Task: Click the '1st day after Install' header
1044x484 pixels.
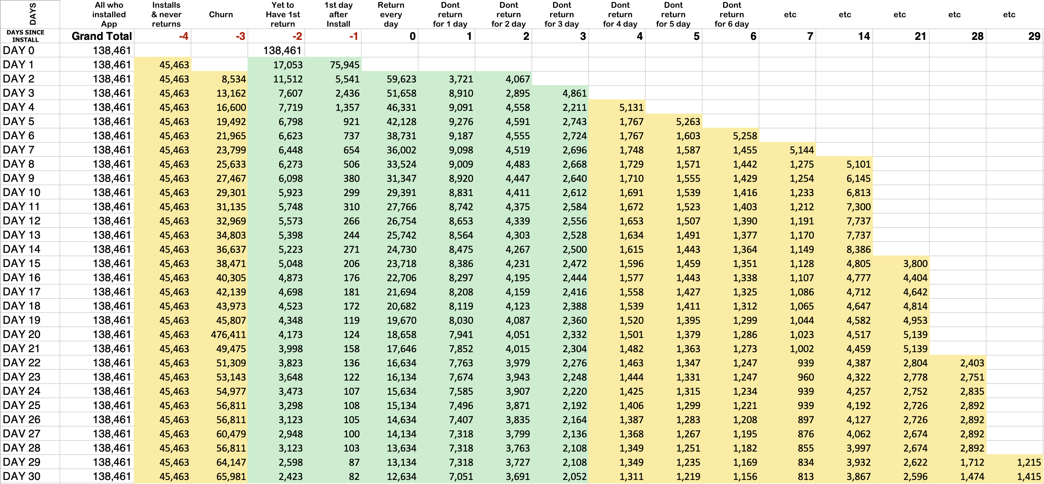Action: click(338, 15)
